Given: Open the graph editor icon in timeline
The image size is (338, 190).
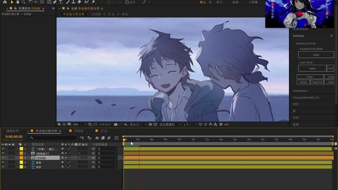Looking at the screenshot, I should click(x=116, y=138).
